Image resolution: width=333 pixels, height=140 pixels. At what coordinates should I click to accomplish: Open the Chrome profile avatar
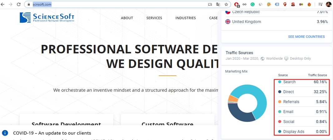coord(329,4)
